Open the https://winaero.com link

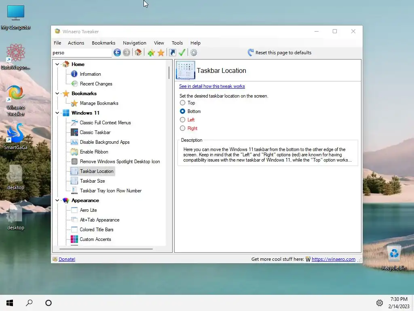334,259
